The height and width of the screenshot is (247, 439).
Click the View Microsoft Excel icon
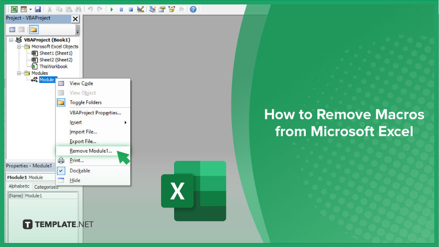click(x=14, y=9)
